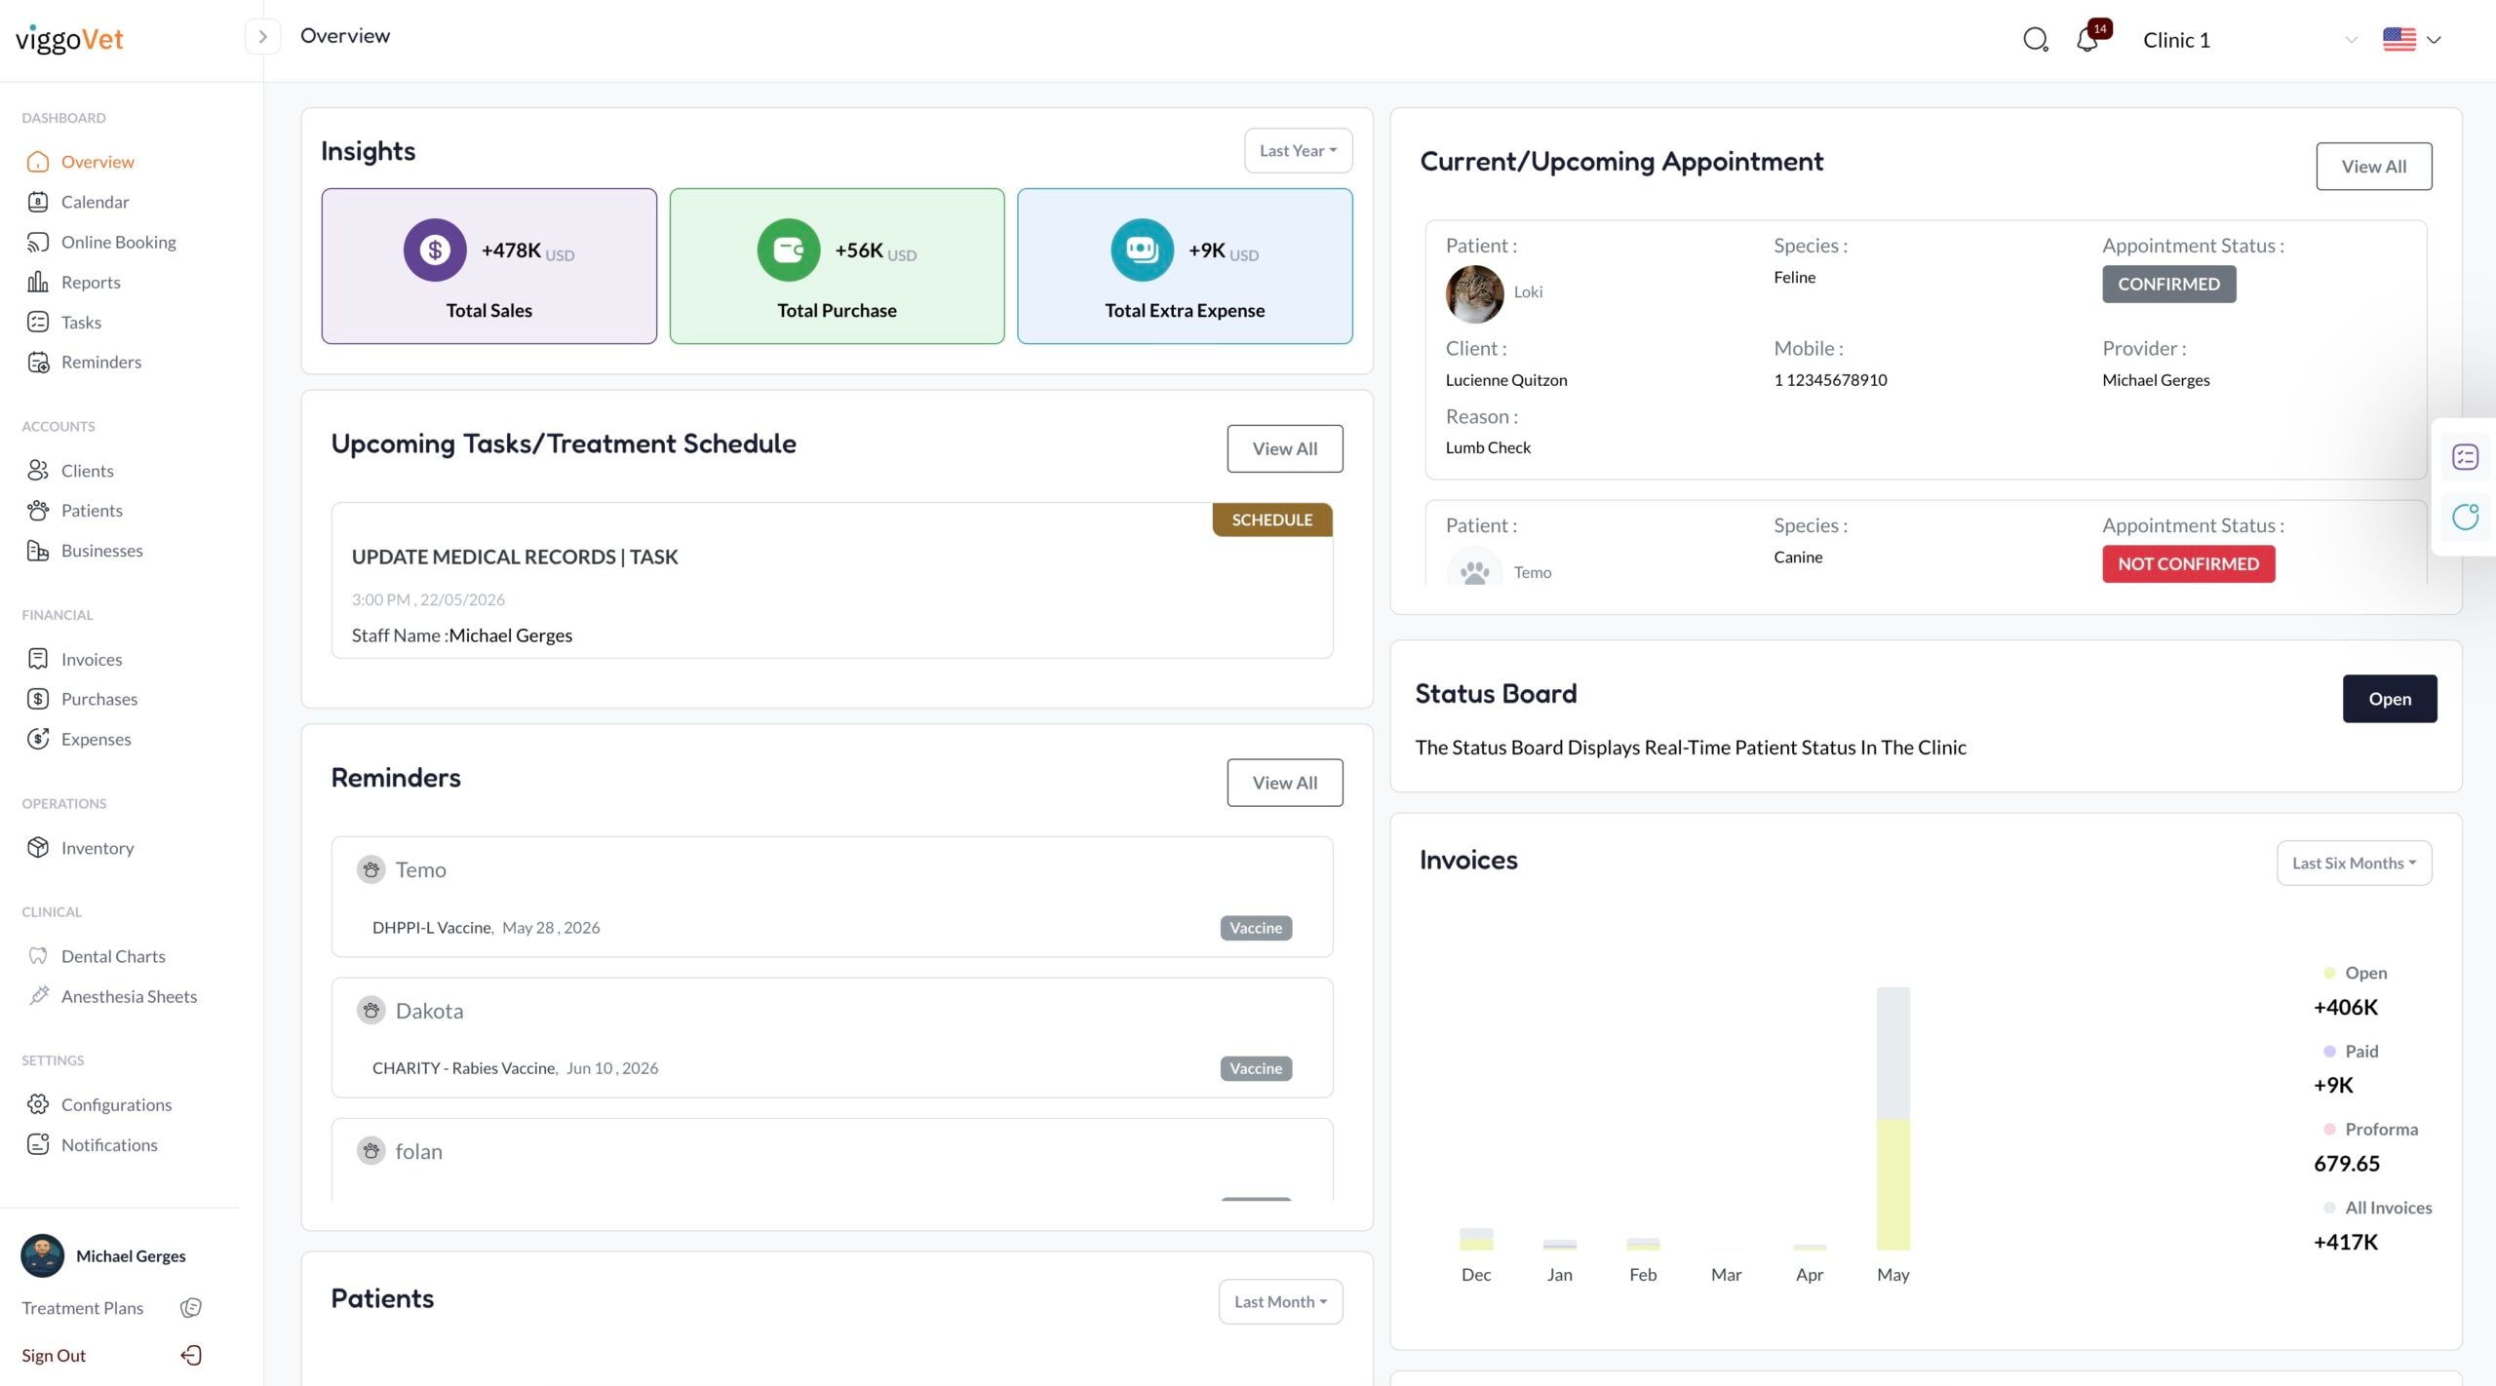Open Expenses in sidebar menu
This screenshot has width=2496, height=1386.
coord(96,739)
